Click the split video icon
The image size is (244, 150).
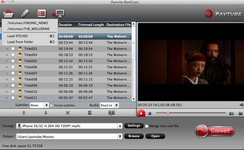click(112, 113)
